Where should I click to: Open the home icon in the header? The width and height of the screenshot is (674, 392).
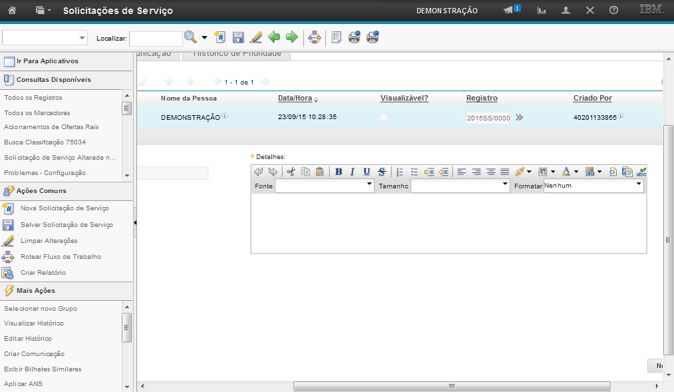[x=12, y=11]
